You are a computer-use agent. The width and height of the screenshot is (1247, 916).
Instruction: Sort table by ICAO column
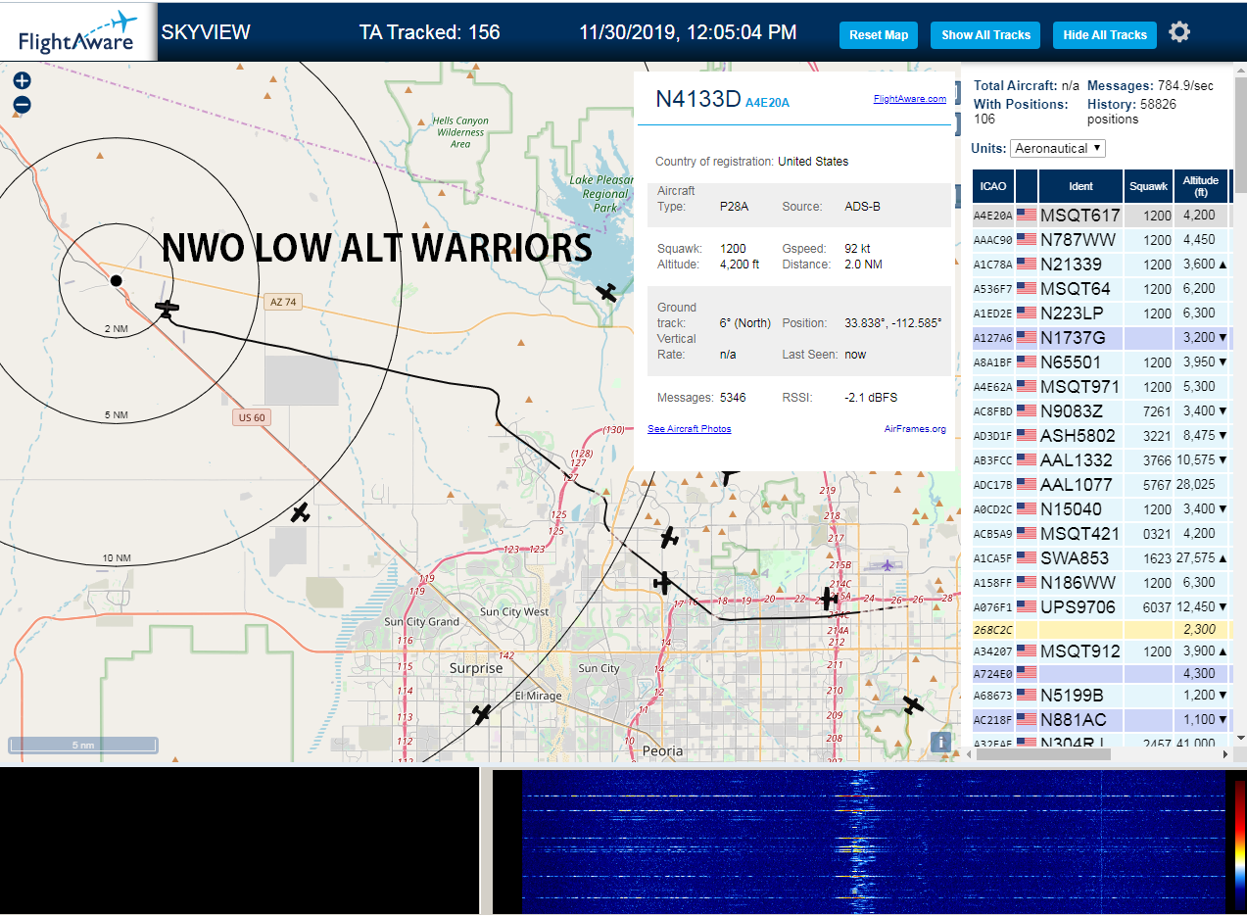click(x=993, y=186)
